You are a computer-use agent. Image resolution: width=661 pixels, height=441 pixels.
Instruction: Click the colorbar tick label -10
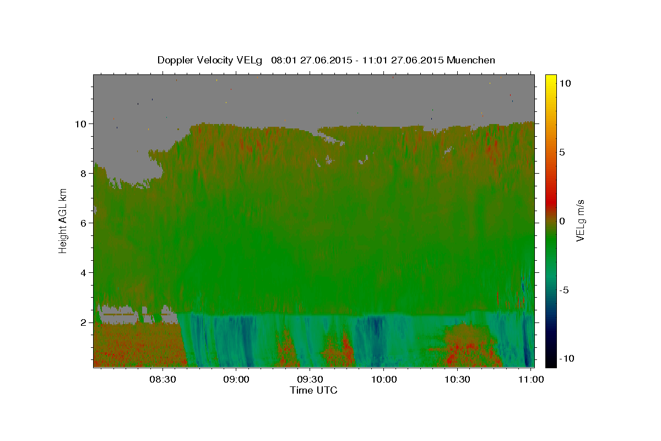(567, 359)
